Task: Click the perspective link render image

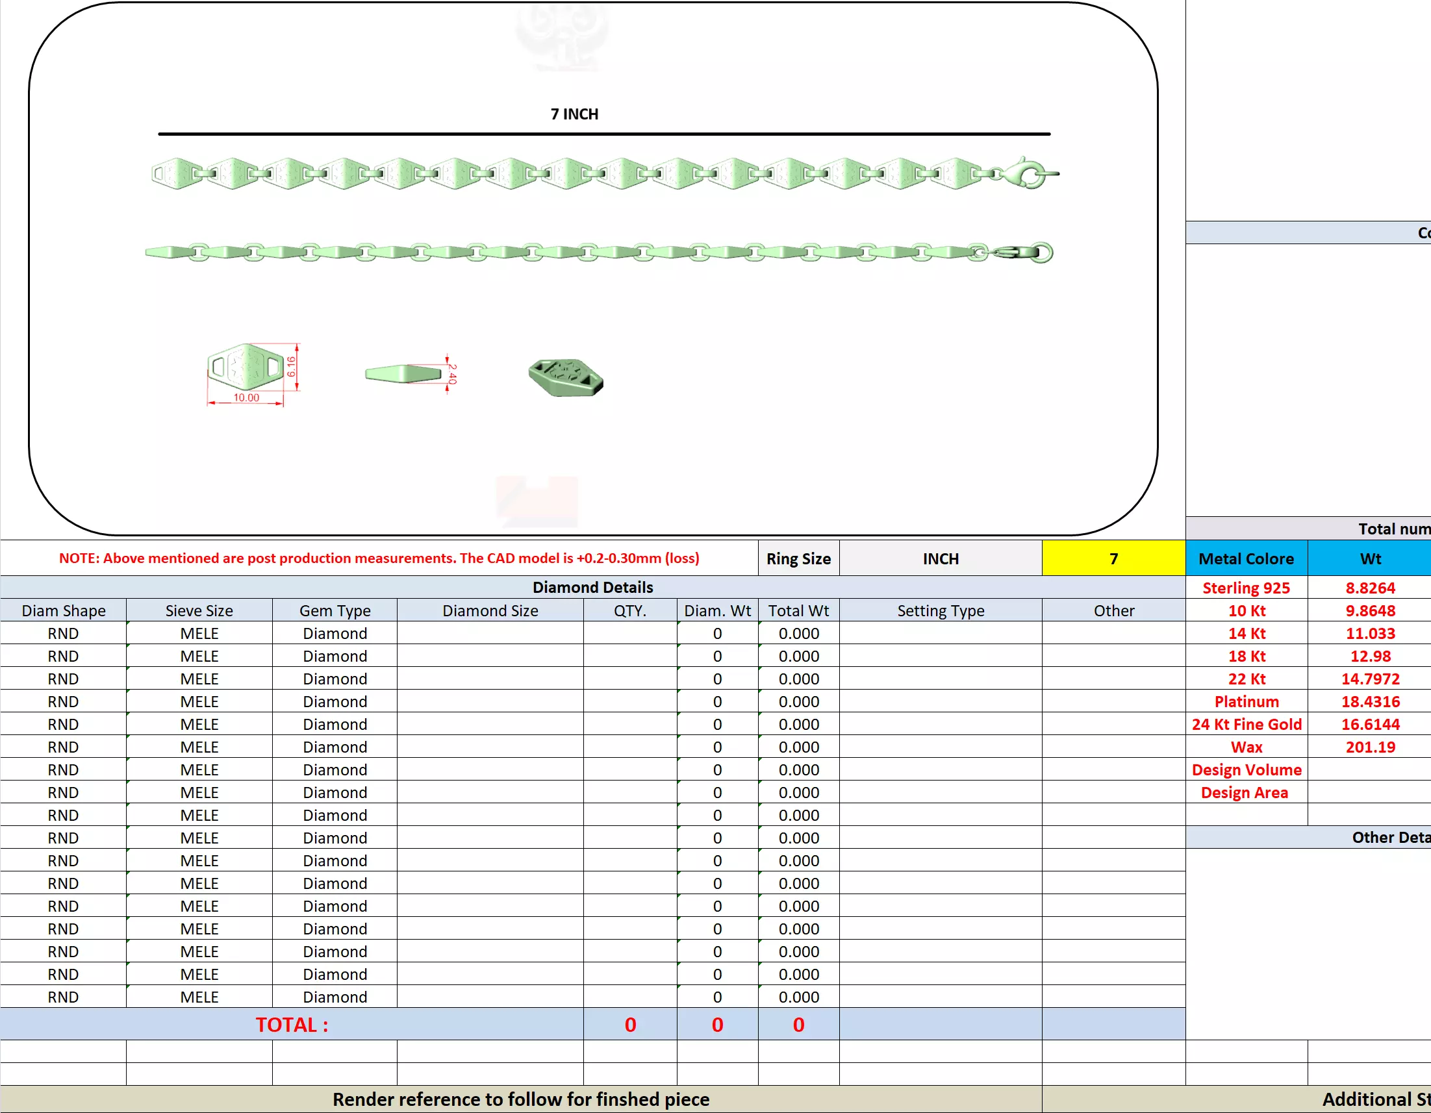Action: [566, 377]
